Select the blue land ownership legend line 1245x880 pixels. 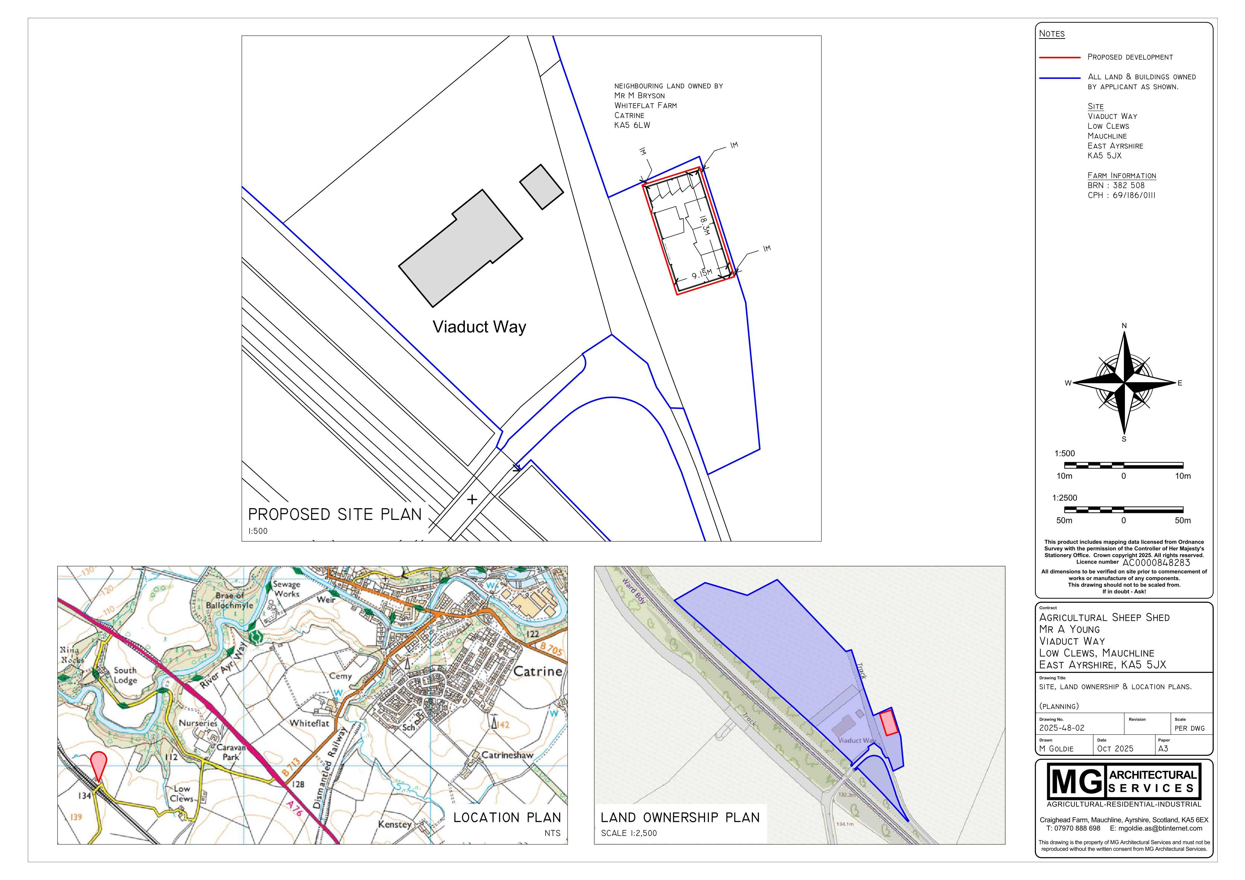pos(1060,78)
